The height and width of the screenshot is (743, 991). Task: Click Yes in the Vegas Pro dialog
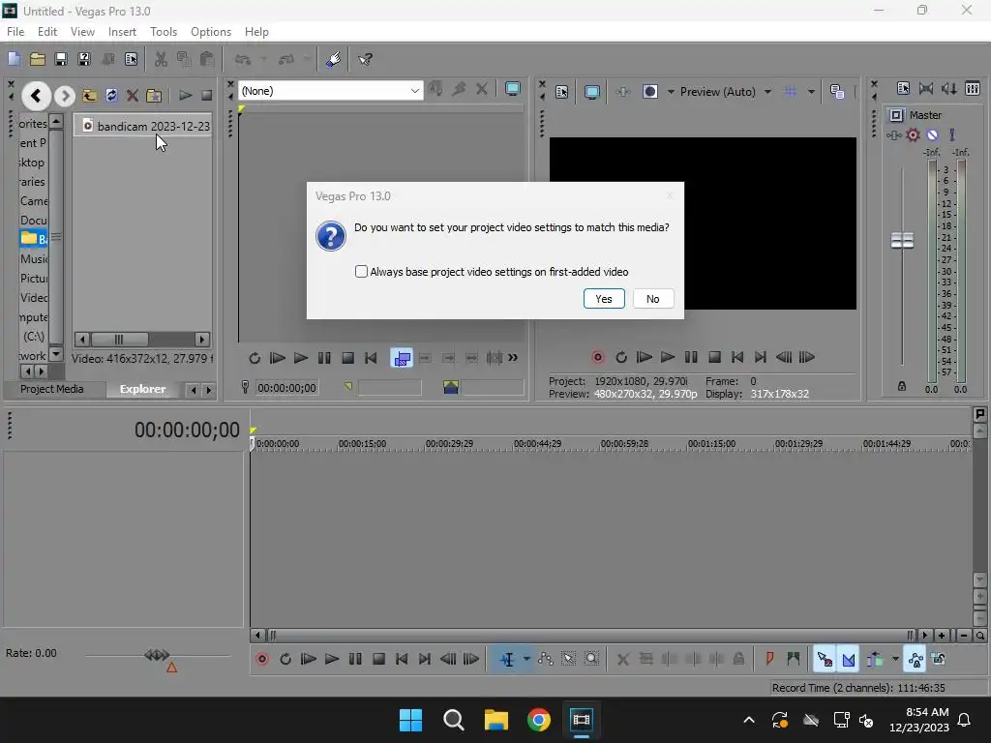point(604,299)
